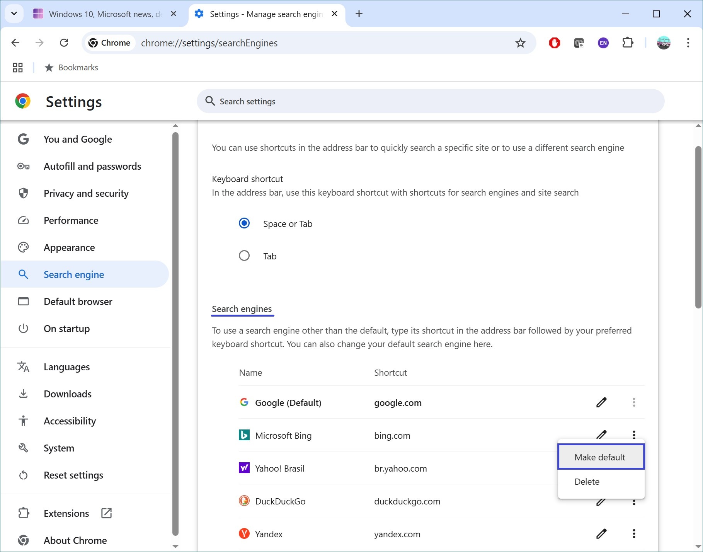Image resolution: width=703 pixels, height=552 pixels.
Task: Click the Bookmarks folder in bookmarks bar
Action: 71,68
